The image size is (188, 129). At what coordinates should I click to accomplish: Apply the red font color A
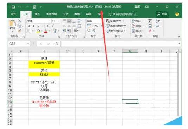point(46,31)
